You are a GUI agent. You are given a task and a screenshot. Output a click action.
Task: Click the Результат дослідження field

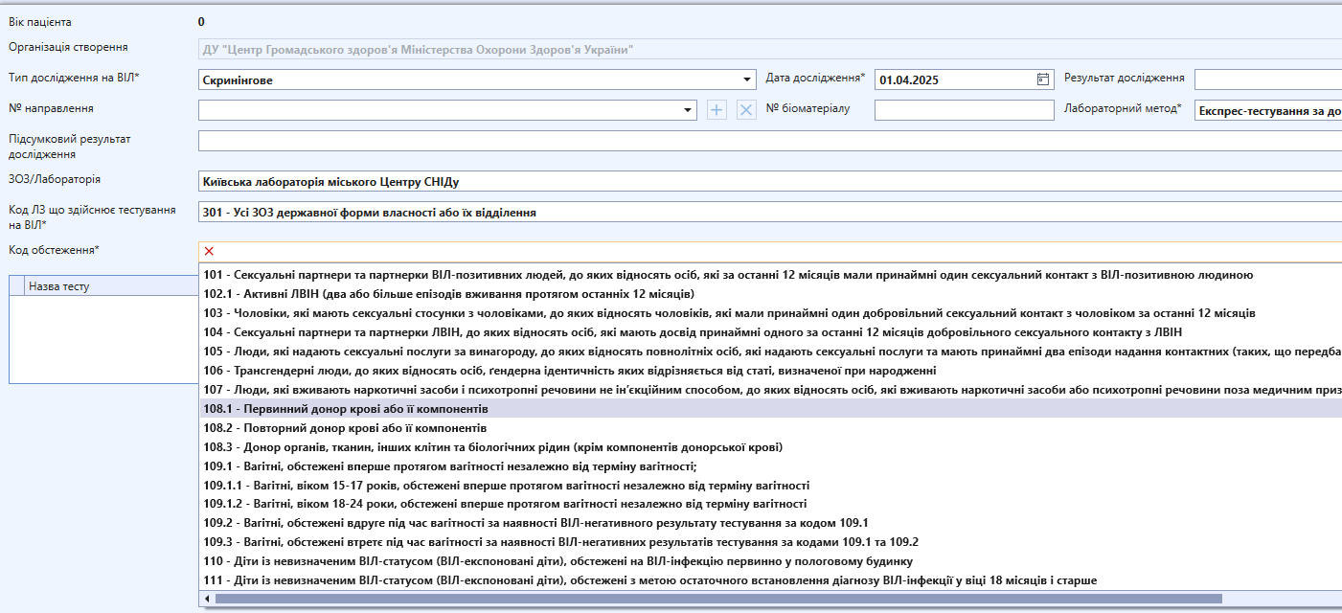point(1268,79)
